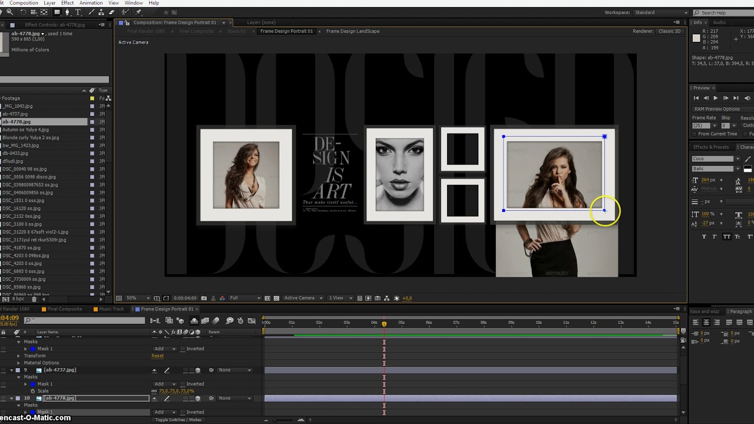Select the Puppet Pin tool
This screenshot has height=424, width=754.
138,12
